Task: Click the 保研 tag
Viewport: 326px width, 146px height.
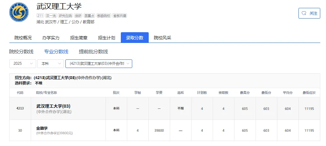Action: [x=78, y=16]
